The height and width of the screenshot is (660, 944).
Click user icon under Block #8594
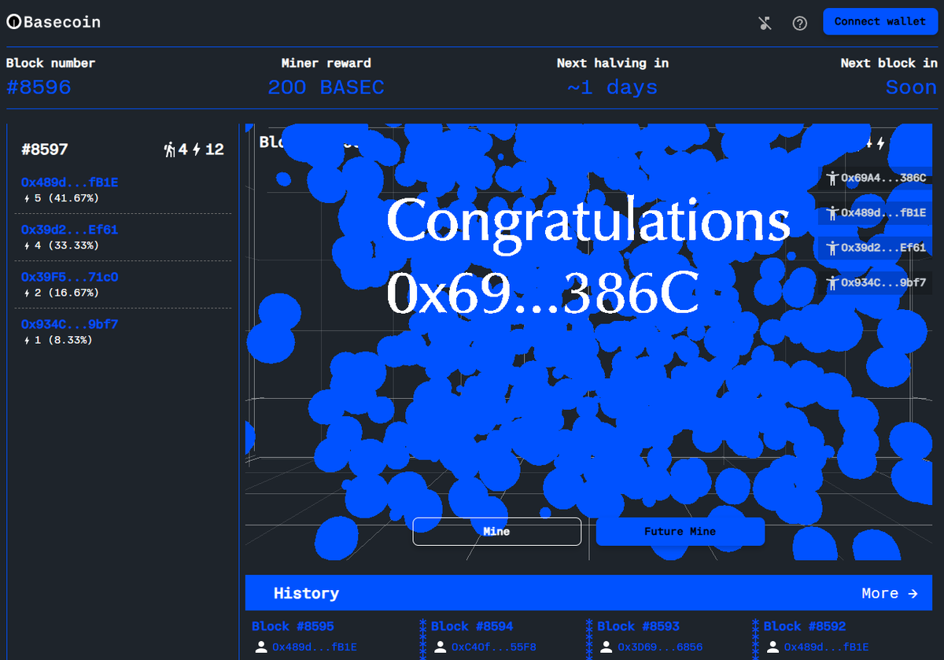point(441,647)
